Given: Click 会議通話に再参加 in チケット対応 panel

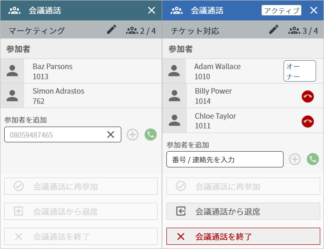Looking at the screenshot, I should tap(243, 186).
